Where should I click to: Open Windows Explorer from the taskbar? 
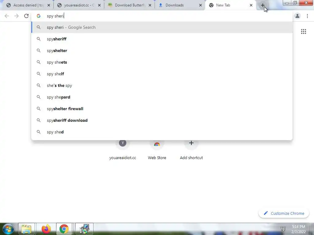26,229
